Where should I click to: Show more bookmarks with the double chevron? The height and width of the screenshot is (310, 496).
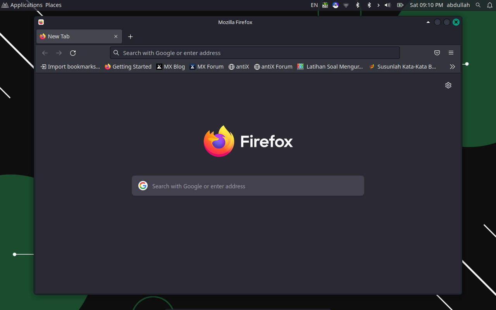click(452, 67)
